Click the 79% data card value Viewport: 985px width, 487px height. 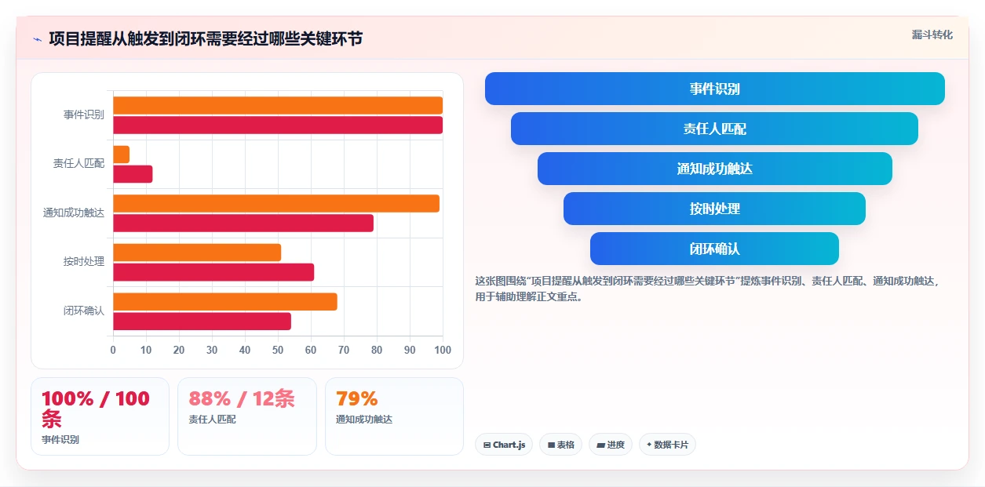click(357, 398)
